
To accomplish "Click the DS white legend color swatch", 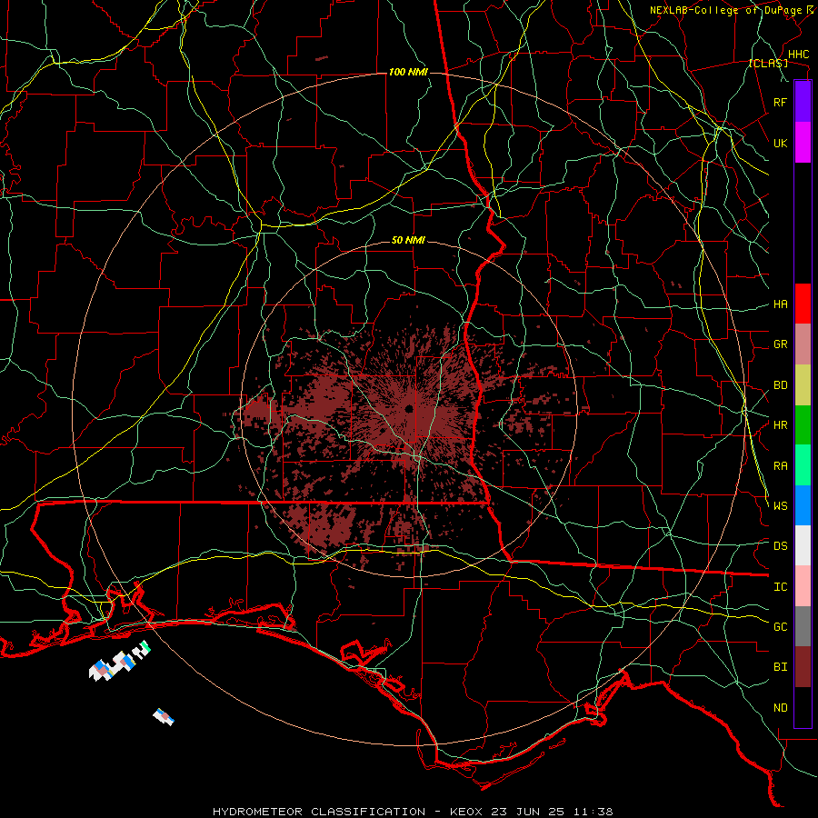I will click(x=803, y=545).
